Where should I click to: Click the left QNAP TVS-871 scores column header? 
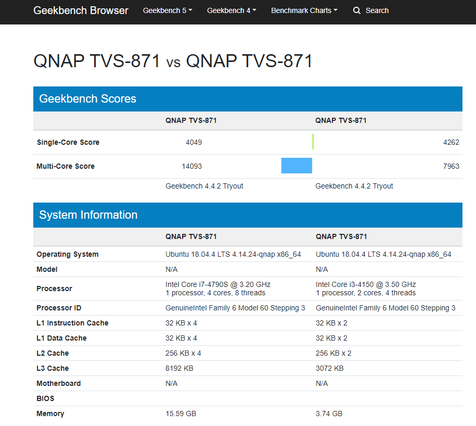coord(191,120)
